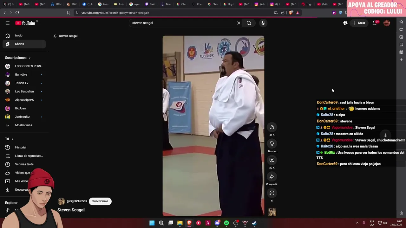Open account avatar menu

click(387, 23)
